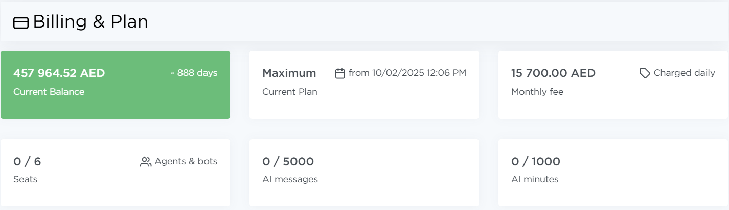Click the Monthly fee label
729x210 pixels.
point(537,92)
